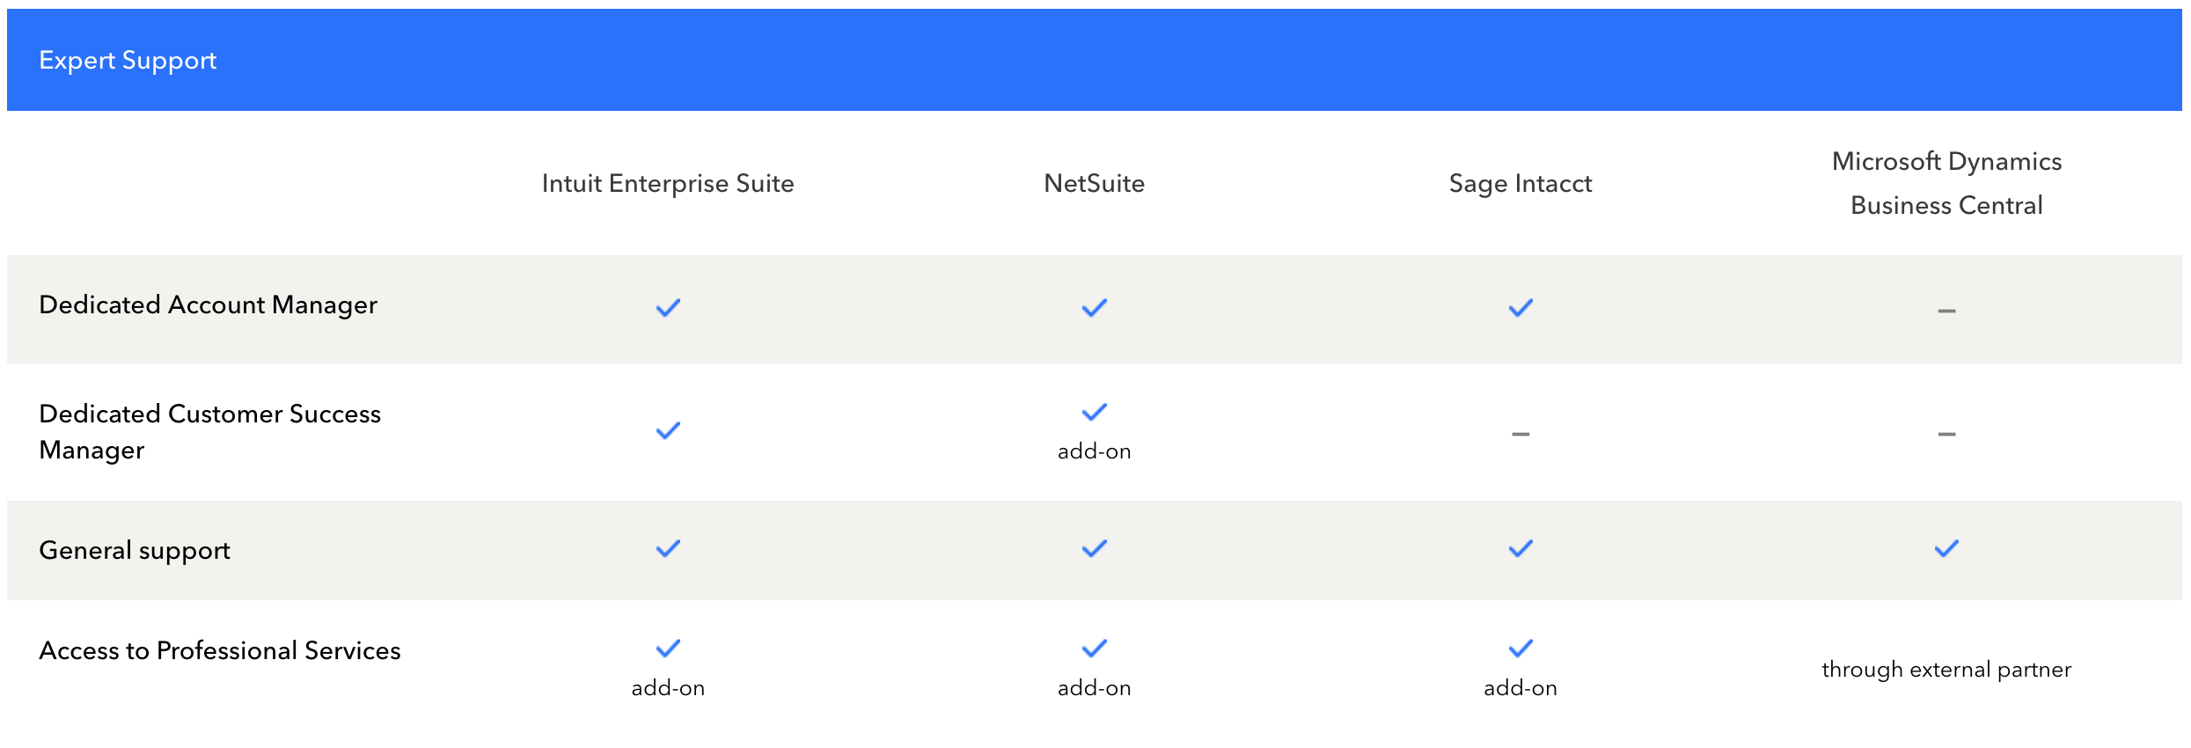Select the NetSuite column header
Image resolution: width=2191 pixels, height=748 pixels.
click(1094, 183)
